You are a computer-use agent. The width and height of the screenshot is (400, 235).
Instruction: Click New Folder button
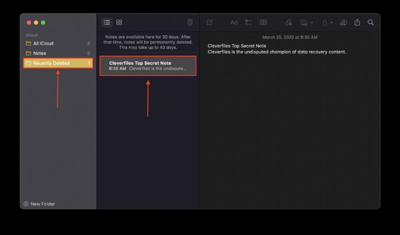click(39, 204)
